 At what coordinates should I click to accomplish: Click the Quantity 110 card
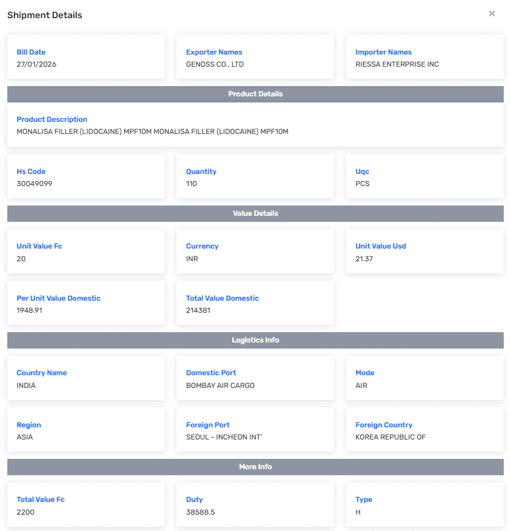pyautogui.click(x=255, y=176)
